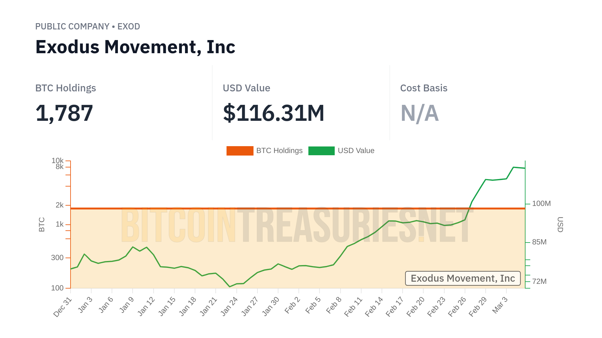602x338 pixels.
Task: Click the Mar 3 date on the x-axis
Action: click(x=500, y=305)
